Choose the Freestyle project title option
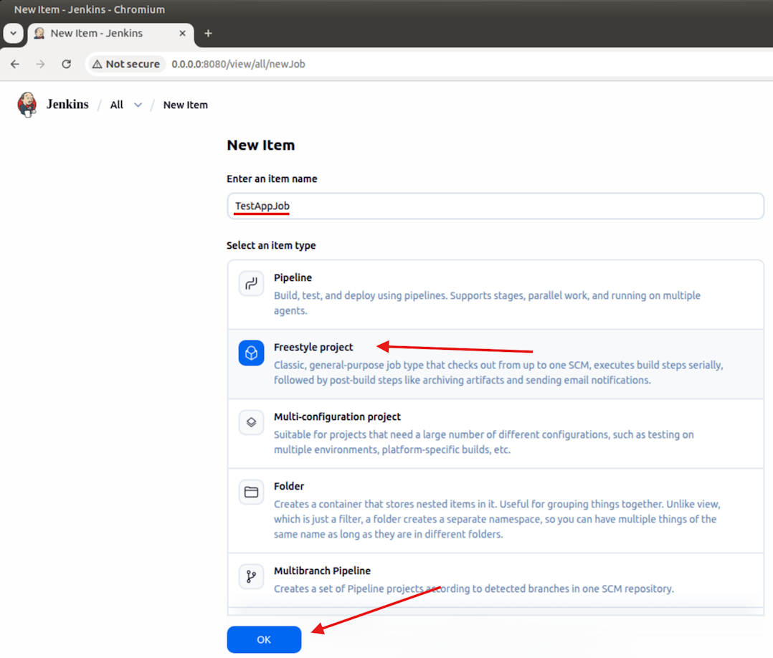This screenshot has width=773, height=658. pos(313,347)
